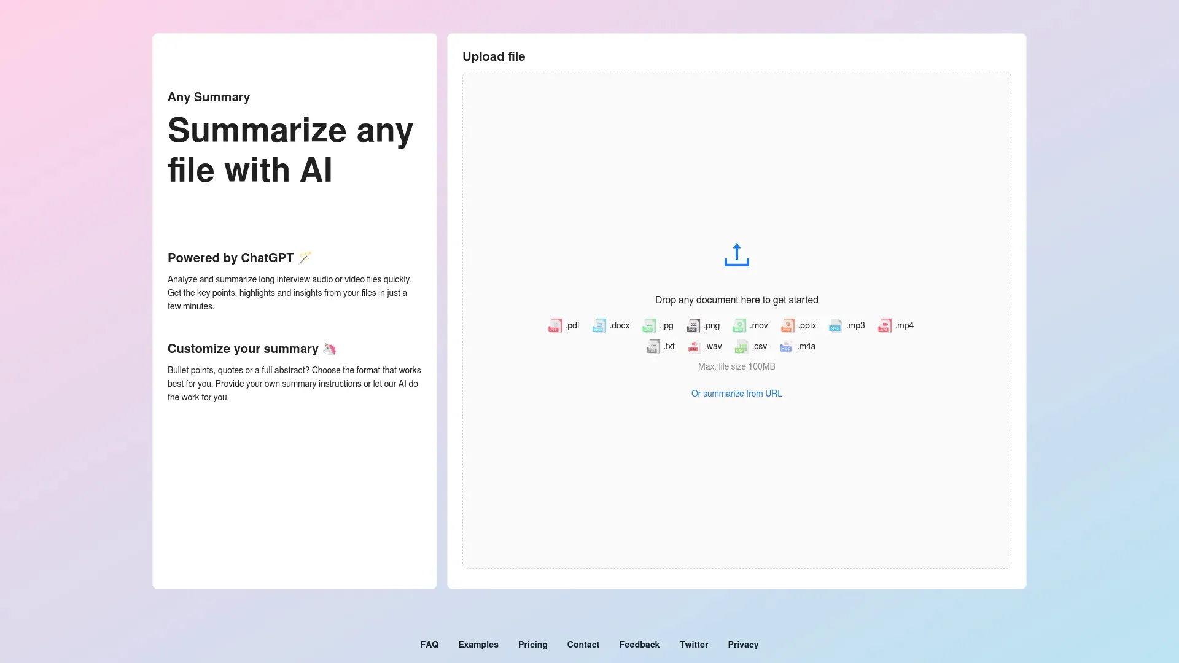The image size is (1179, 663).
Task: Click the .mp4 file type icon
Action: [x=884, y=325]
